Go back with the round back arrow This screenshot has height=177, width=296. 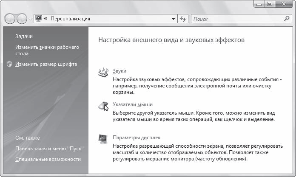(10, 19)
